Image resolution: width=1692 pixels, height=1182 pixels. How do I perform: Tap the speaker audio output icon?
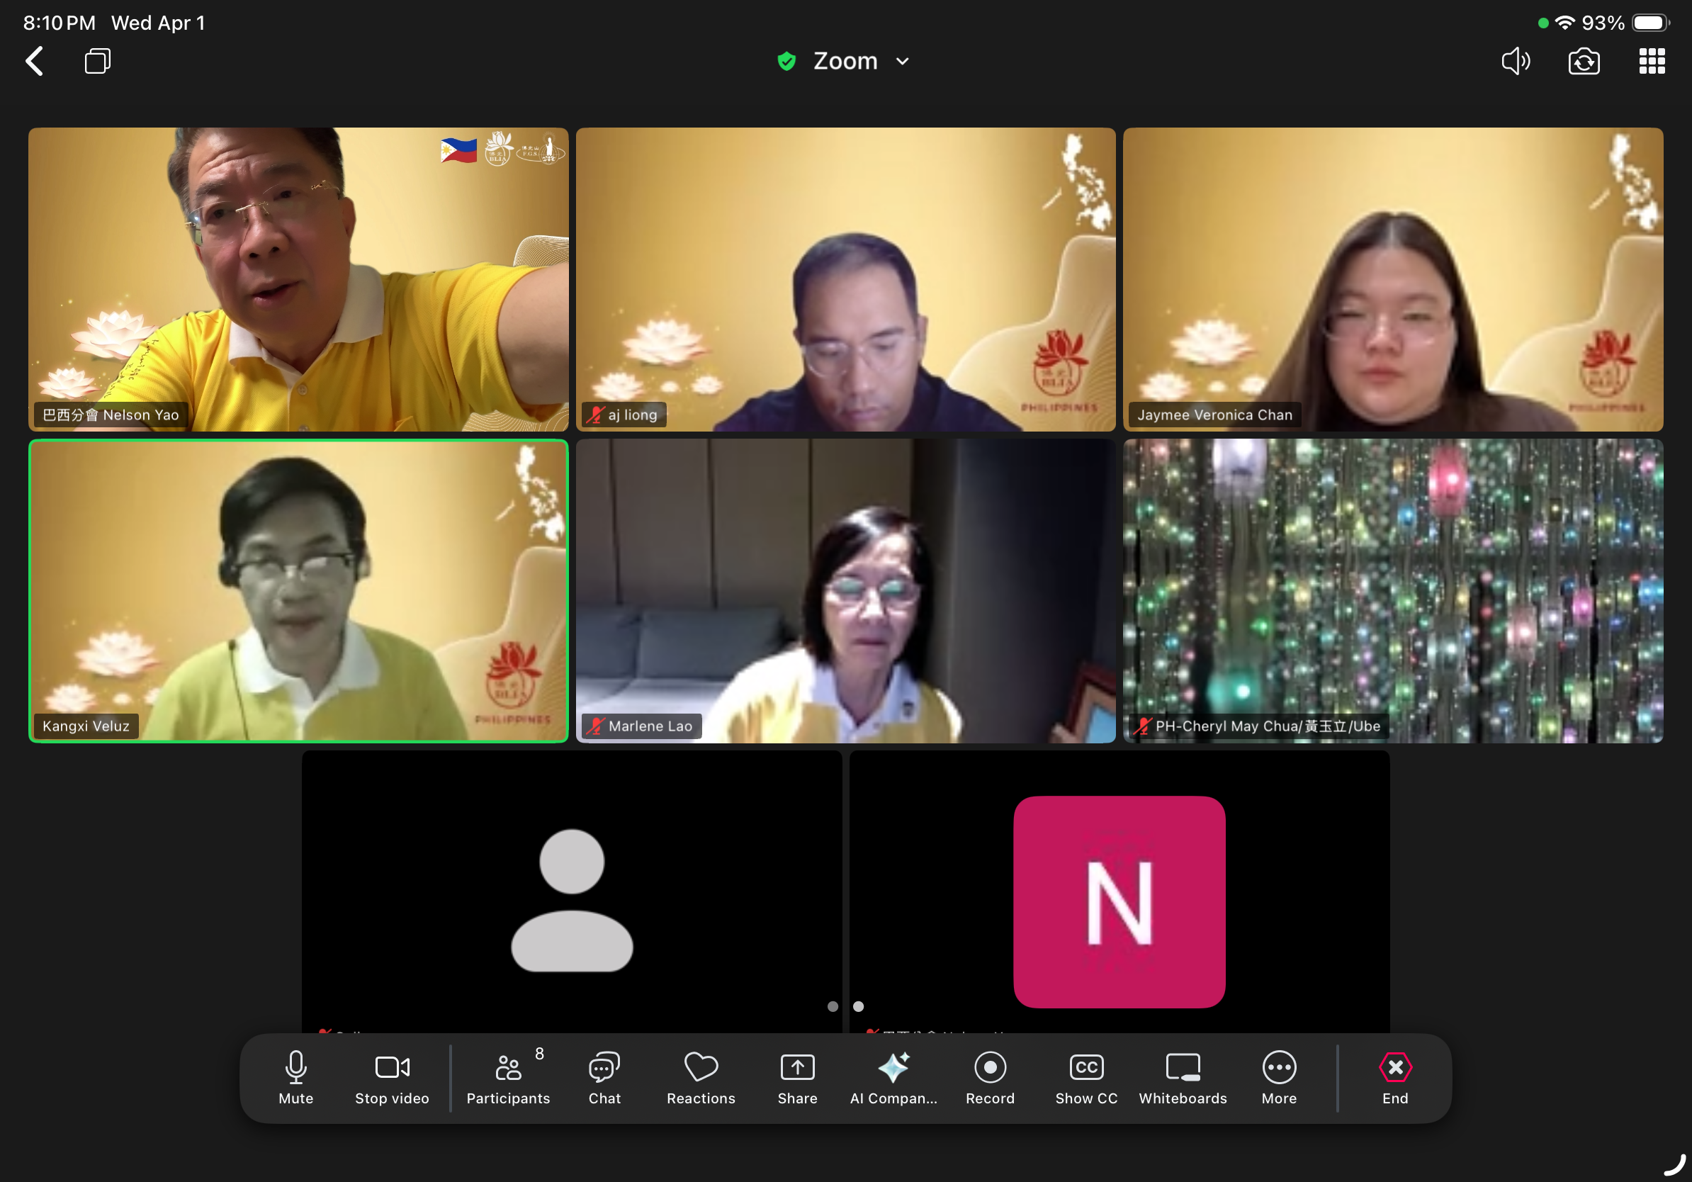(x=1516, y=61)
